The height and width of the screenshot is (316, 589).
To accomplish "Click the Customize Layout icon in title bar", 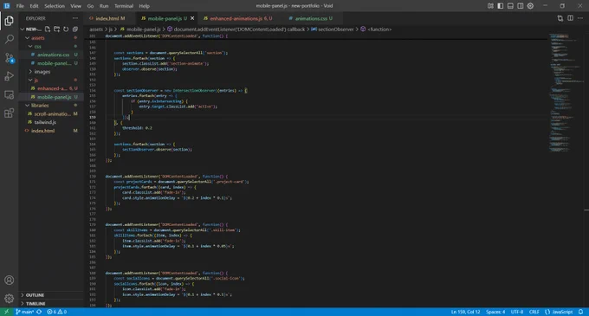I will point(490,6).
